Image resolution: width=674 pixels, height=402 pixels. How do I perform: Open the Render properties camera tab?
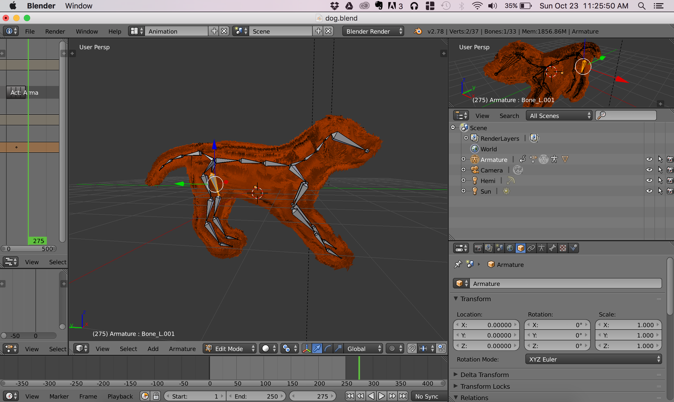tap(478, 248)
